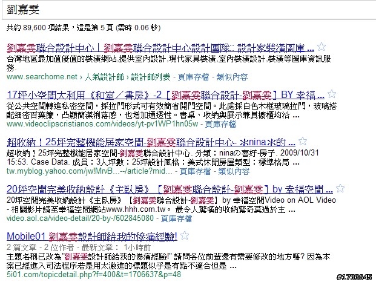This screenshot has height=282, width=376.
Task: Click 類似內容 for tw.myblog.yahoo.com result
Action: [234, 171]
